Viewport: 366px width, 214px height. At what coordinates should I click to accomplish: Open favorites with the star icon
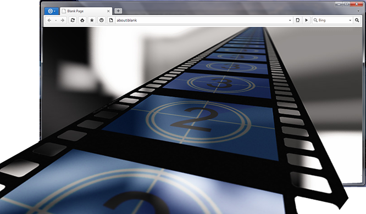(x=92, y=20)
